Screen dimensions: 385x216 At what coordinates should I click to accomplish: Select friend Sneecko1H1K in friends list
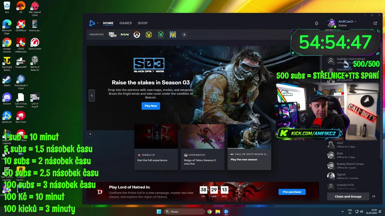[350, 186]
